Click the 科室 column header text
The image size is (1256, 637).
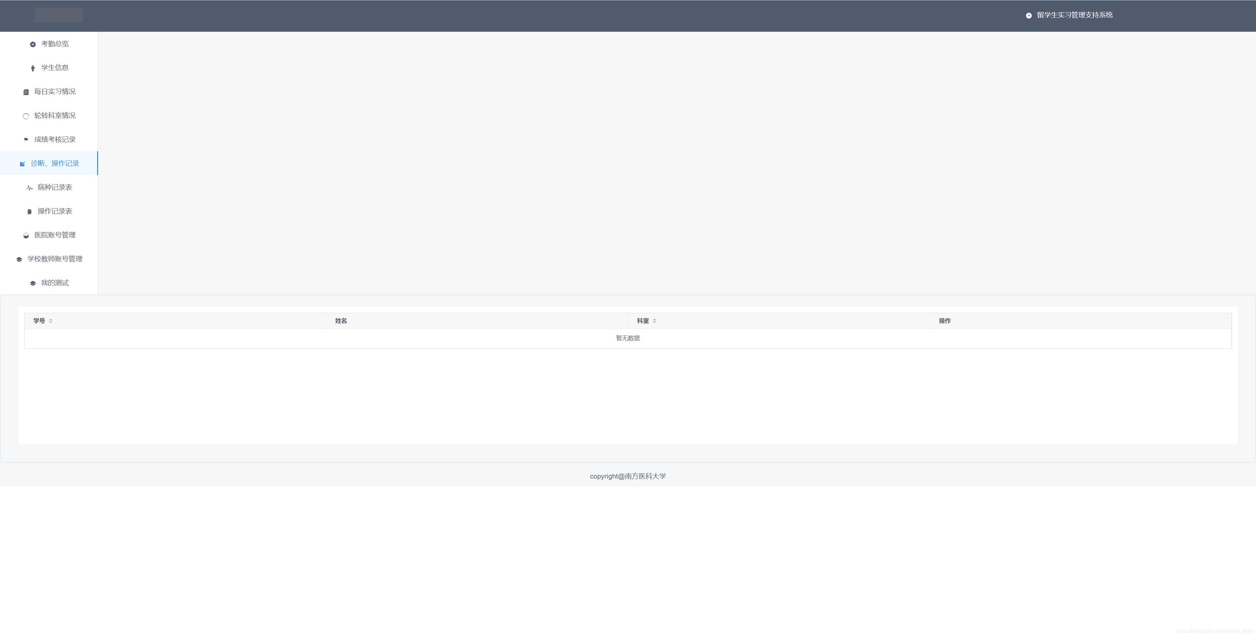pyautogui.click(x=643, y=321)
